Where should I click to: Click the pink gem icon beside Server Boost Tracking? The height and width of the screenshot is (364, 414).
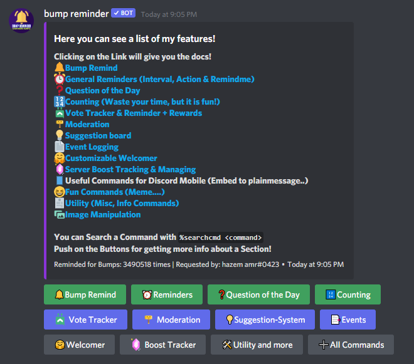tap(59, 169)
